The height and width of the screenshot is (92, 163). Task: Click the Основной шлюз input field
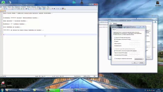[x=135, y=46]
